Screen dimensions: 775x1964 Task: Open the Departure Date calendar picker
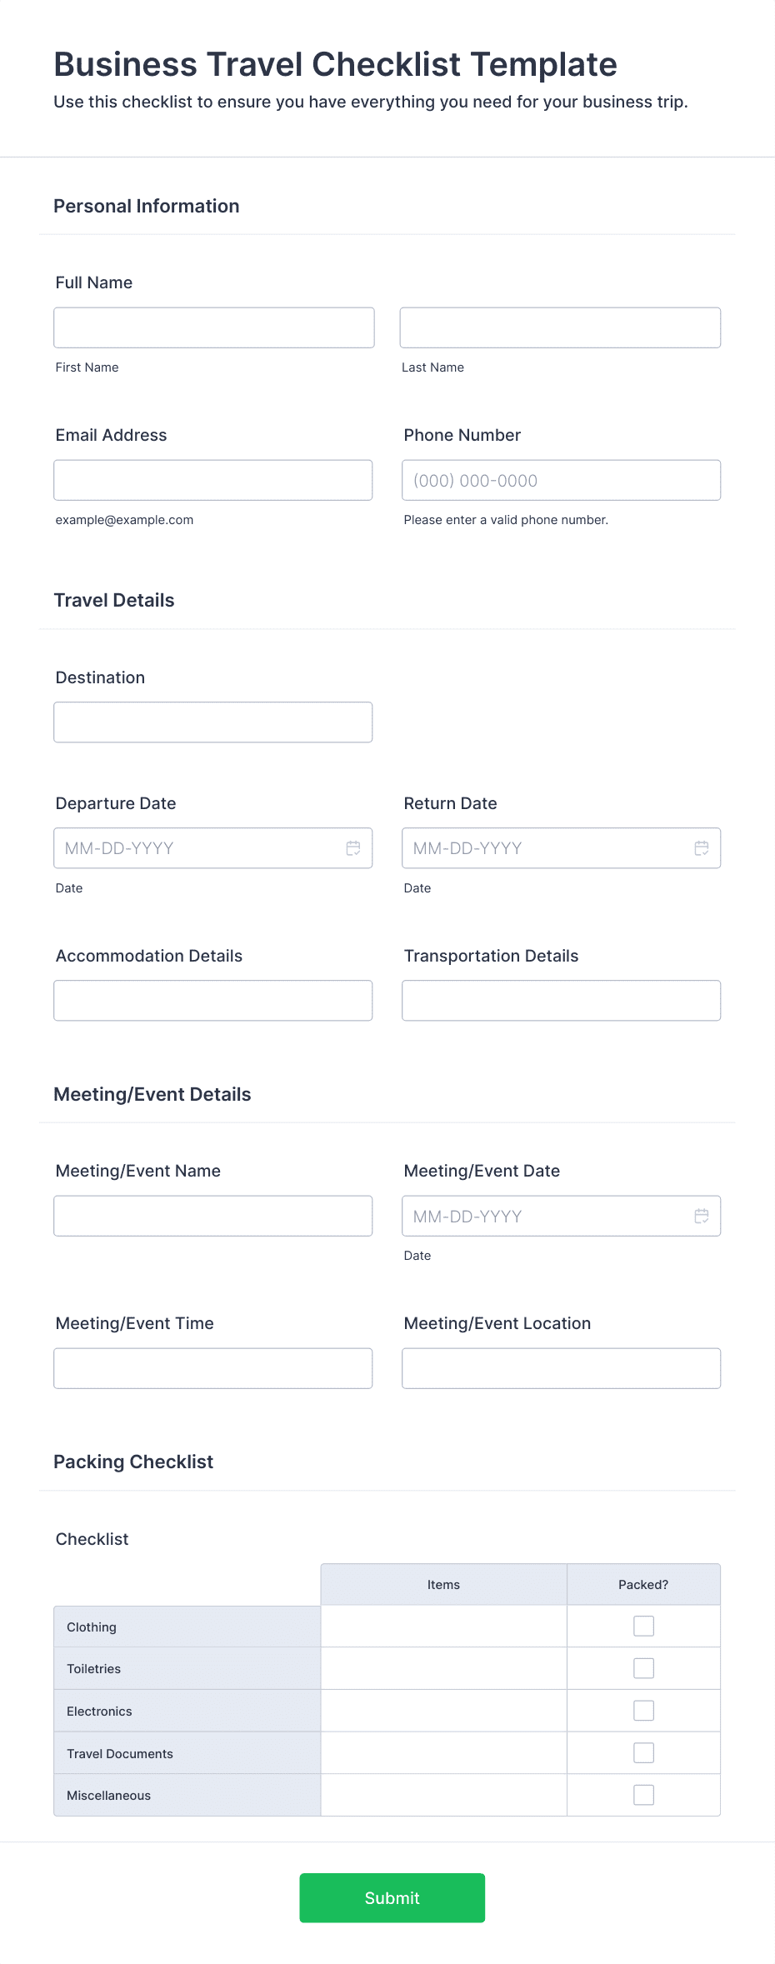click(352, 847)
